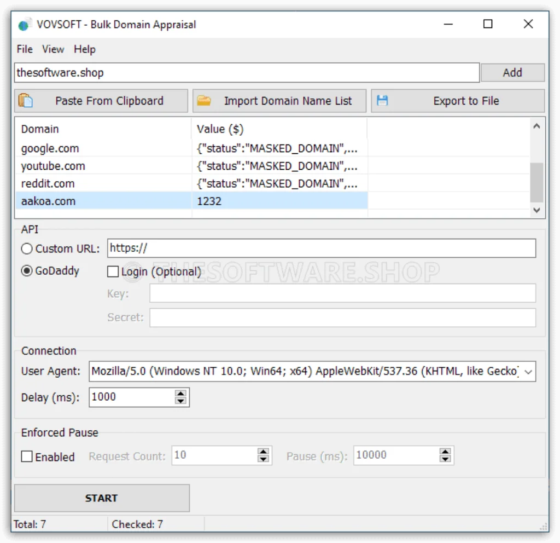The width and height of the screenshot is (560, 543).
Task: Click the domain list scrollbar thumb
Action: pyautogui.click(x=536, y=182)
